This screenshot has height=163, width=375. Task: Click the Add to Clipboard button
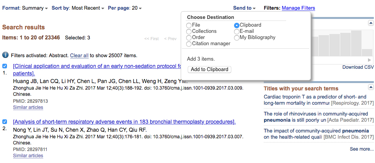coord(209,70)
